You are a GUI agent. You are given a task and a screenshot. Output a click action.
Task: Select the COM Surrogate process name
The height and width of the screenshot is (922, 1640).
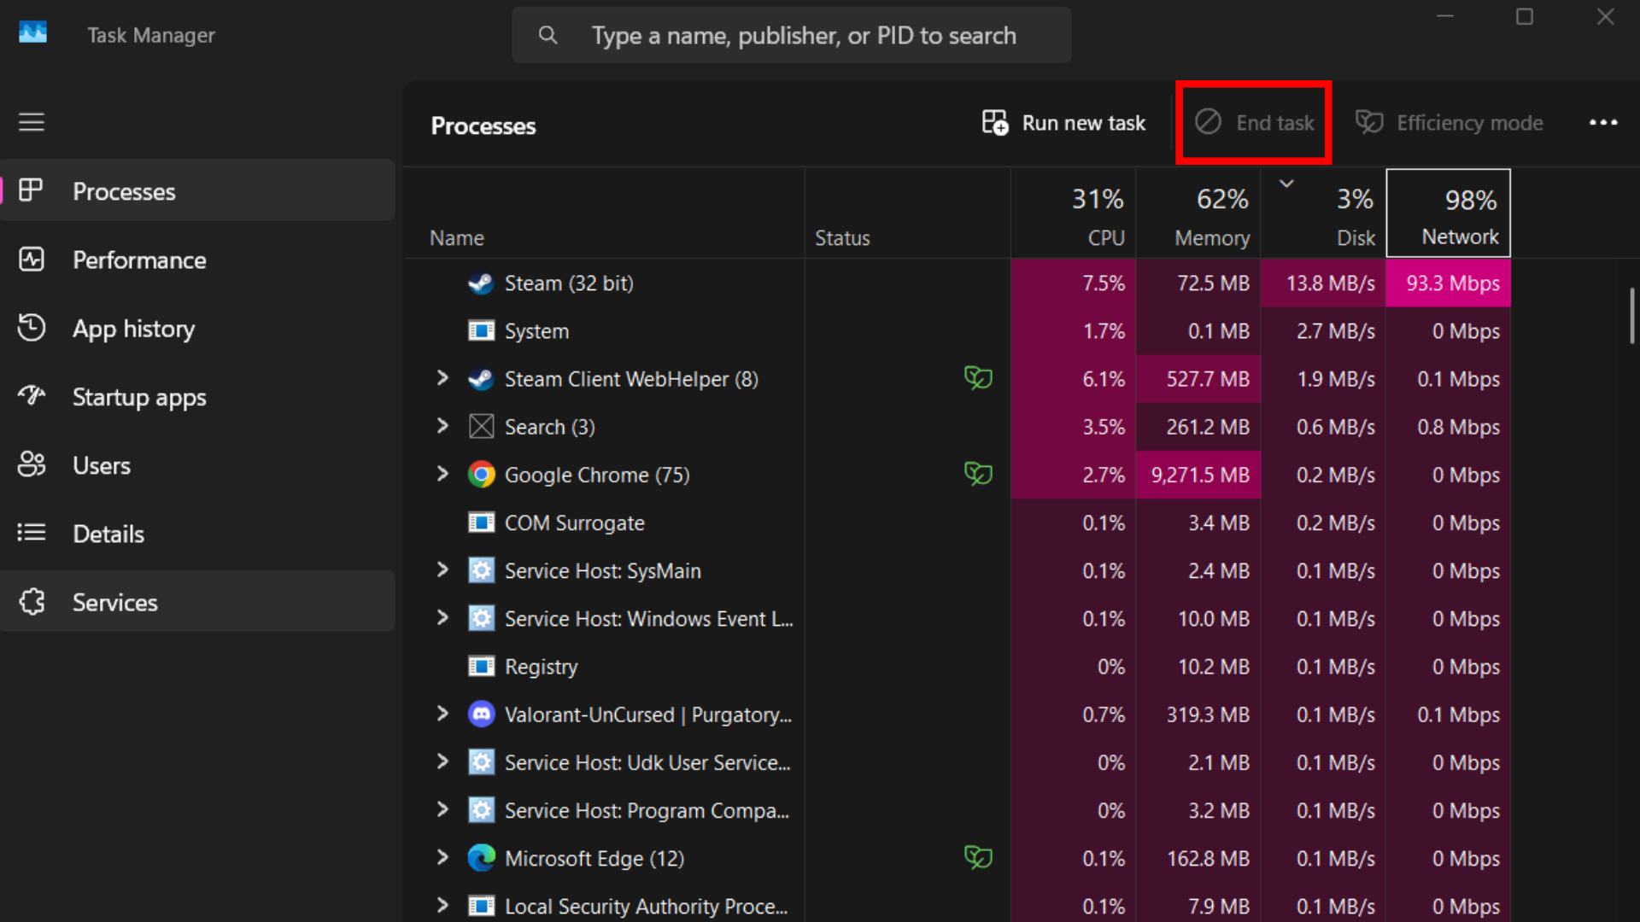point(574,522)
